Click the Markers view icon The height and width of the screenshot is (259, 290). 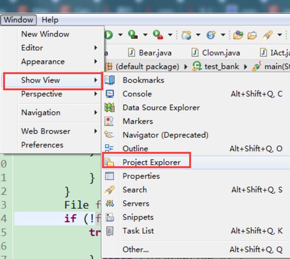click(x=109, y=121)
